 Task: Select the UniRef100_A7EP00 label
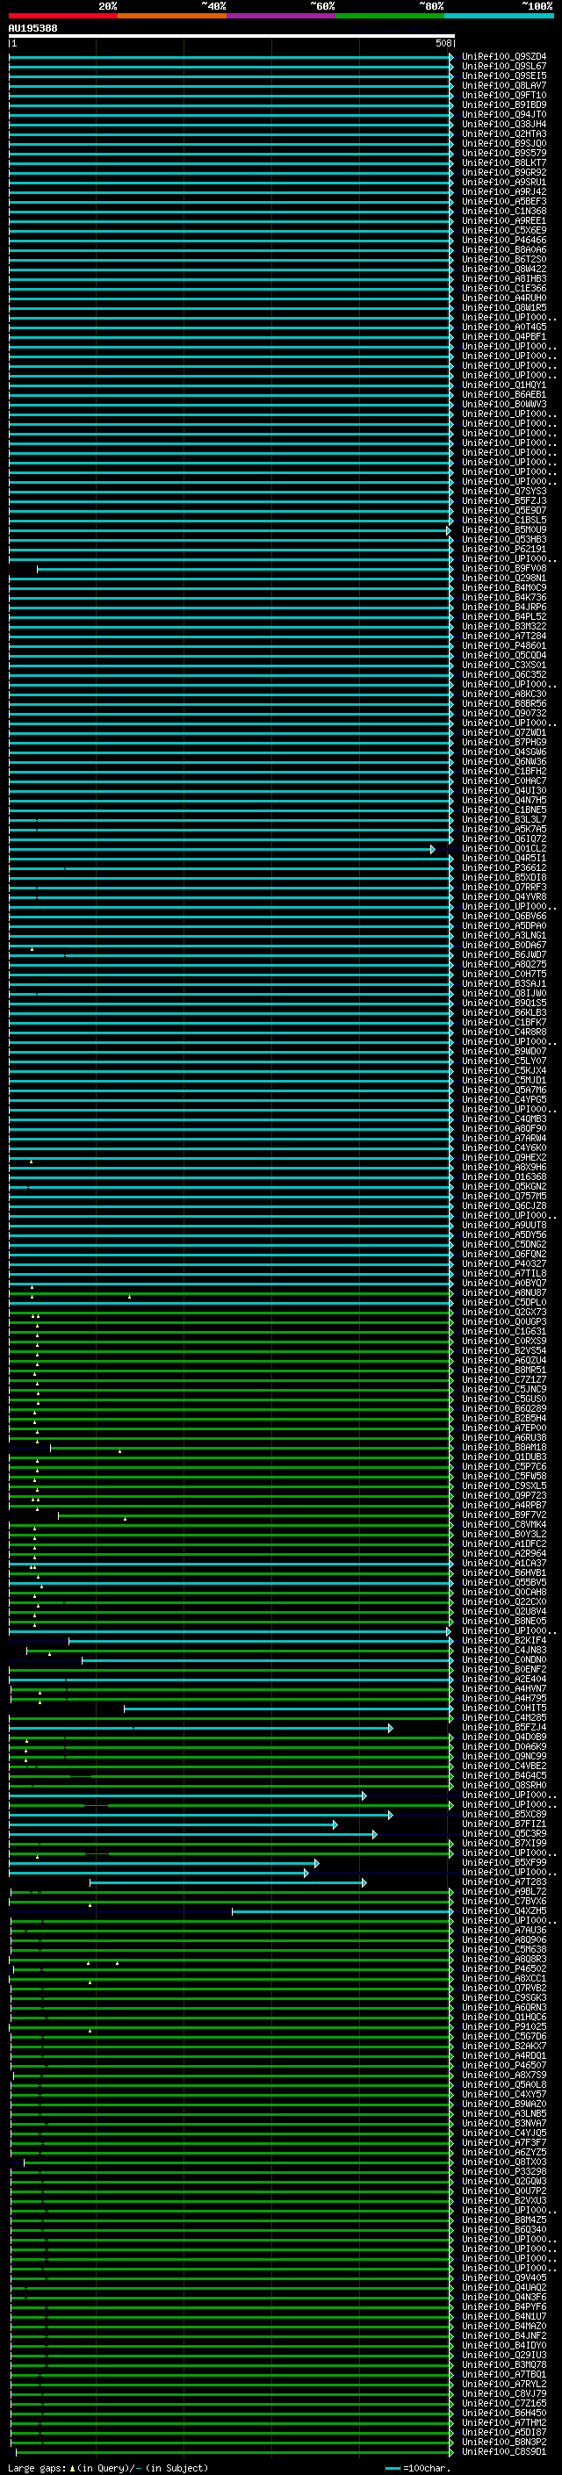point(503,1428)
